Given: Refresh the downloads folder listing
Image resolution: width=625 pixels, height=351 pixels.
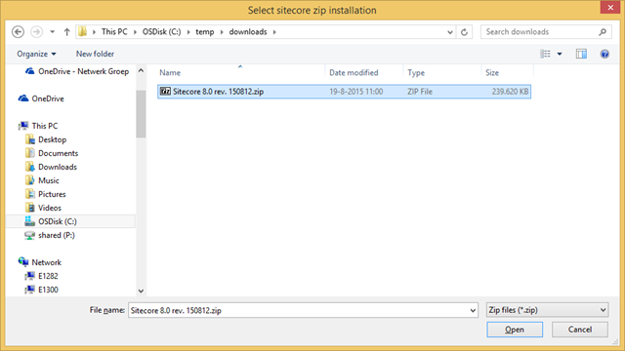Looking at the screenshot, I should coord(464,32).
